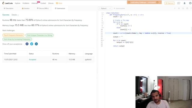Image resolution: width=192 pixels, height=108 pixels.
Task: Click the webcam video overlay
Action: [x=164, y=92]
